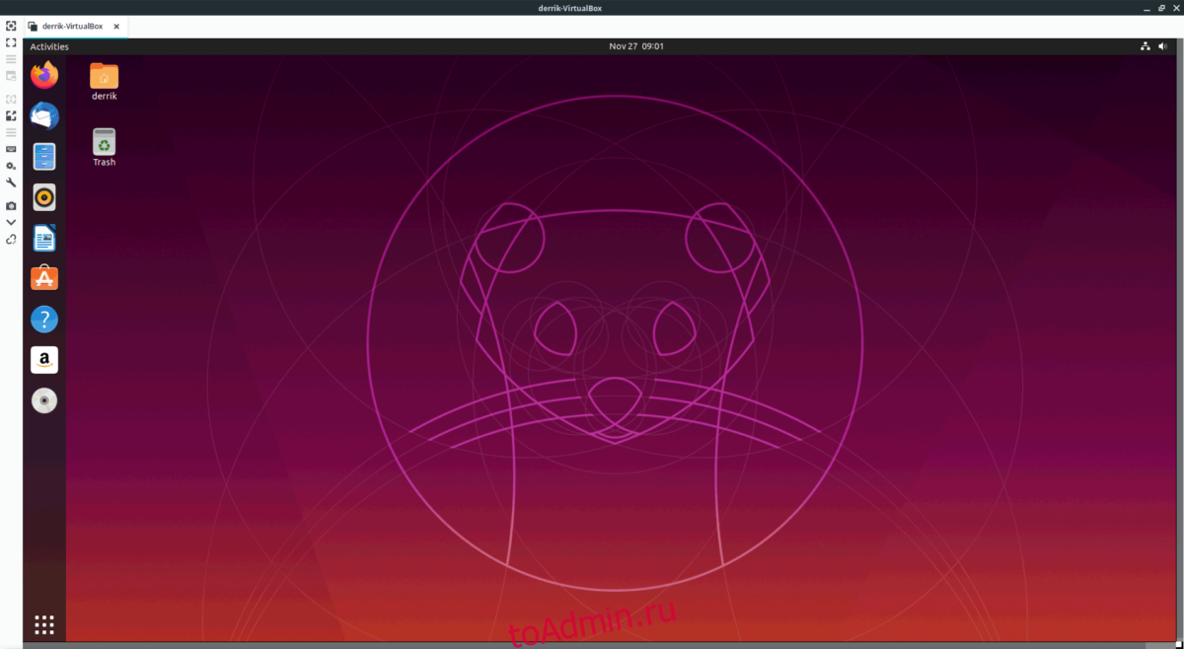Open Ubuntu Software store icon
The width and height of the screenshot is (1184, 649).
tap(44, 279)
